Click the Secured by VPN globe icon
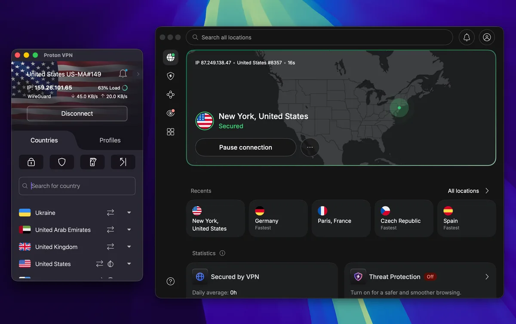Screen dimensions: 516x324 click(200, 277)
